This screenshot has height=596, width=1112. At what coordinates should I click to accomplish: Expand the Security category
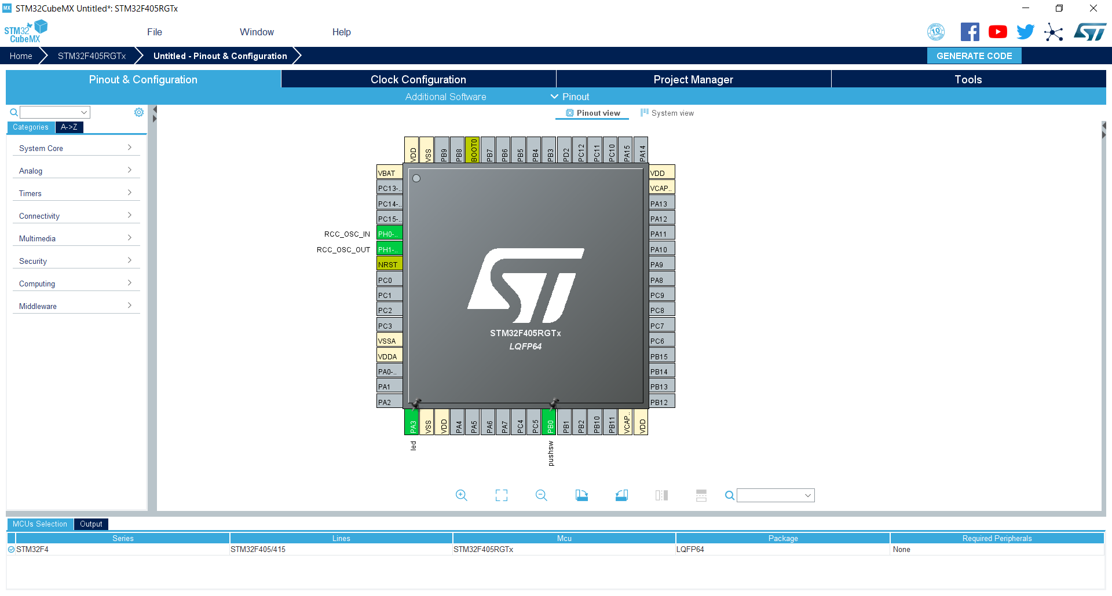coord(76,261)
